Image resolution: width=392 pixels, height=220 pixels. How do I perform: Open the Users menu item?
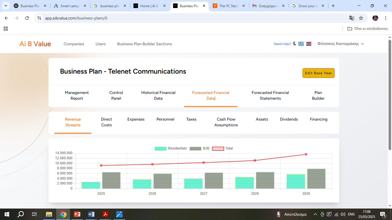click(x=101, y=44)
